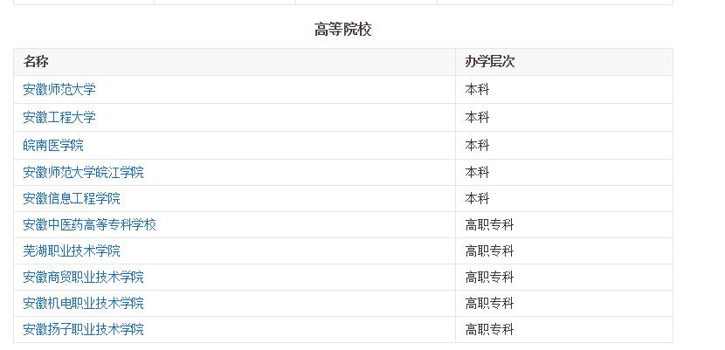Screen dimensions: 725x350
Task: Click the 办学层次 column header
Action: [489, 62]
